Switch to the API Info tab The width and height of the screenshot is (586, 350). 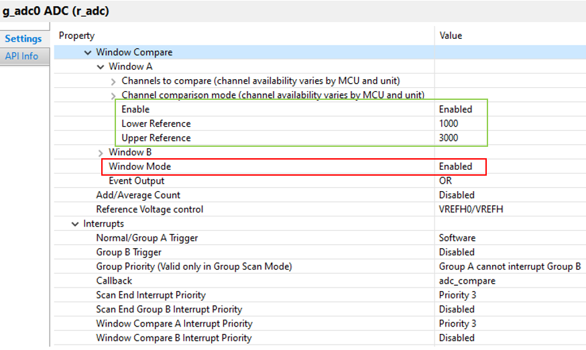(21, 56)
